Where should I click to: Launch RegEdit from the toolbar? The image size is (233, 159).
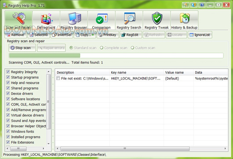pos(131,35)
